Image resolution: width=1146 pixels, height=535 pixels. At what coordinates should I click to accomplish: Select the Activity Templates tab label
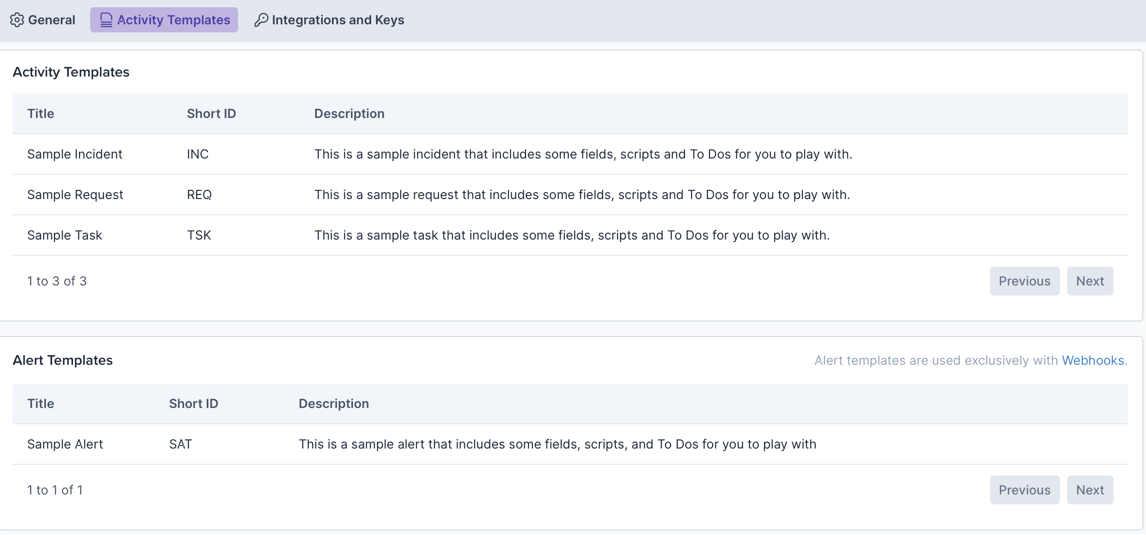(x=174, y=20)
